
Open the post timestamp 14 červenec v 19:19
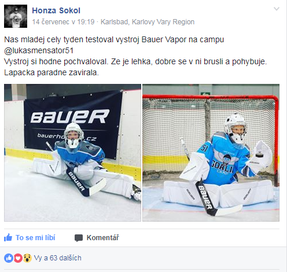[63, 22]
